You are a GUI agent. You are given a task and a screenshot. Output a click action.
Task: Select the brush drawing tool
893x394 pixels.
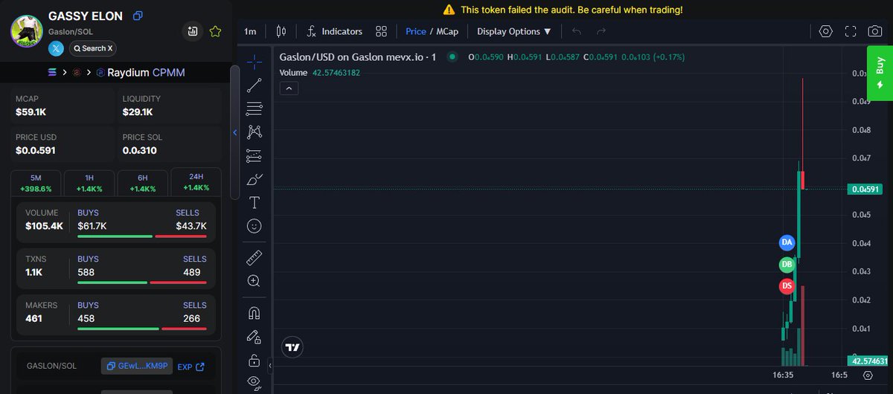(254, 179)
